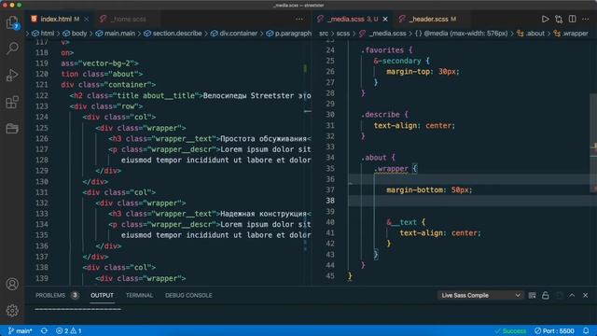Viewport: 597px width, 336px height.
Task: Click the Live Sass Success status
Action: click(510, 330)
